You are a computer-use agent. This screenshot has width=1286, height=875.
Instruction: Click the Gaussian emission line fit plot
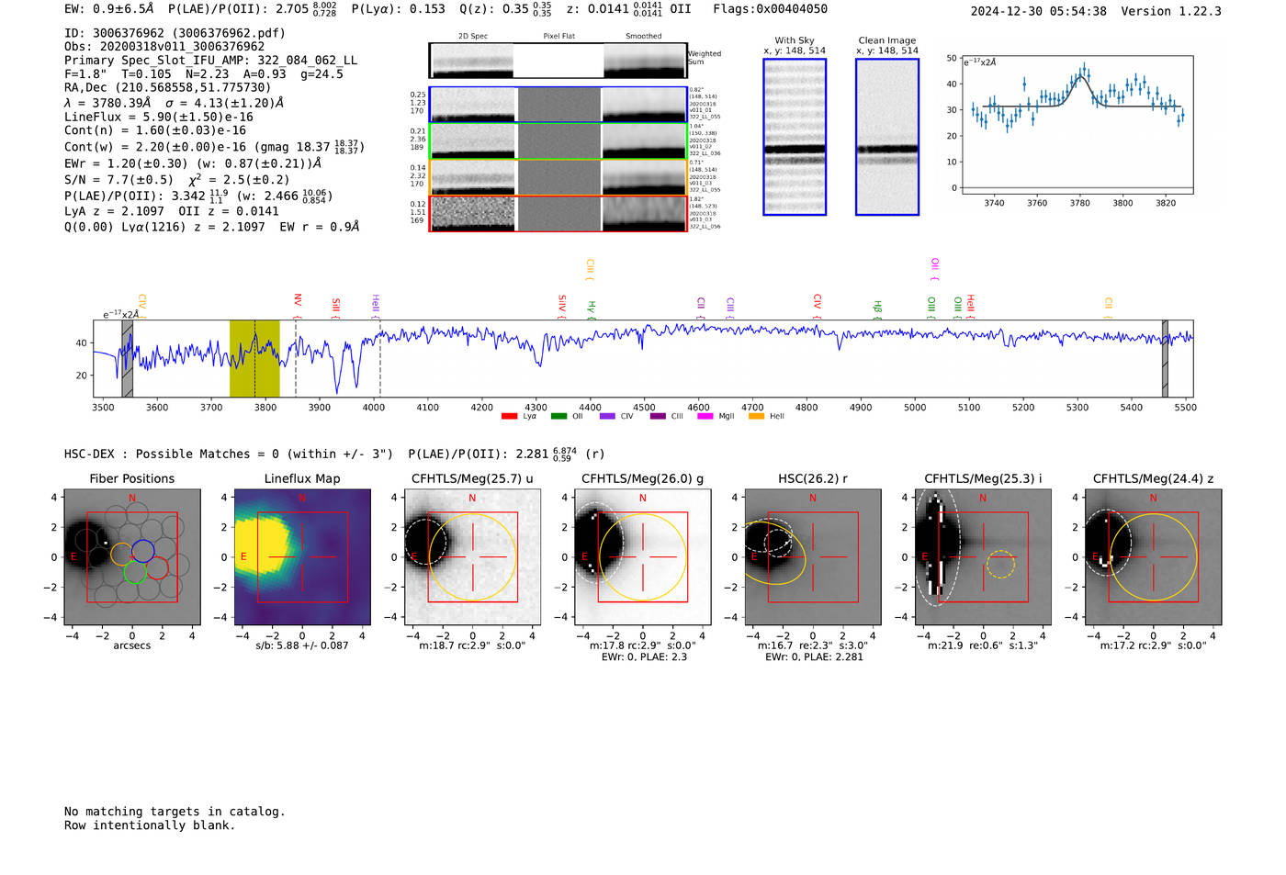1078,124
